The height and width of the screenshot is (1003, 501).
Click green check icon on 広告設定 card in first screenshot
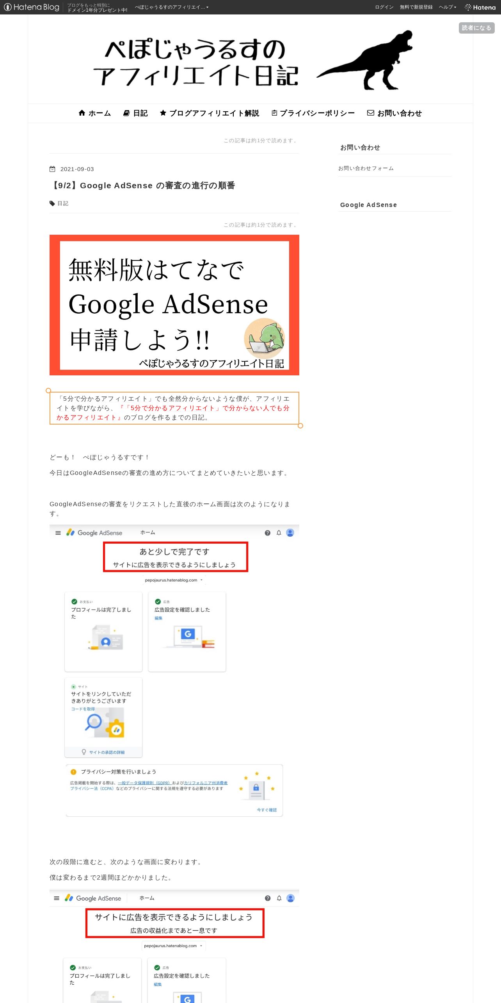click(158, 602)
